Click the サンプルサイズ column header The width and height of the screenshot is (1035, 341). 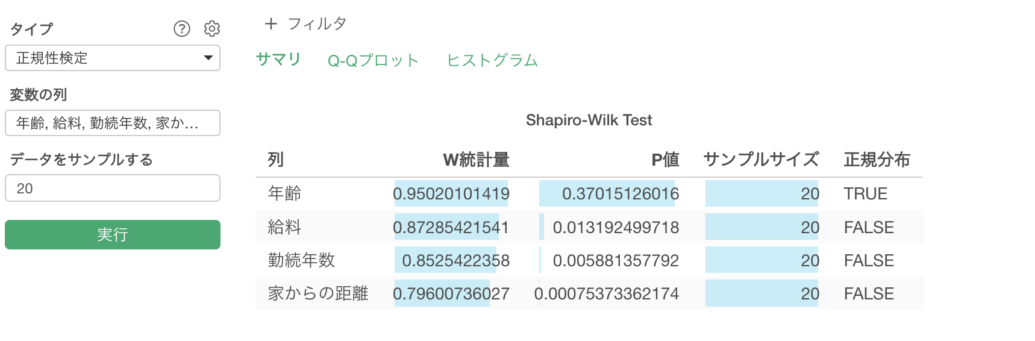[761, 160]
